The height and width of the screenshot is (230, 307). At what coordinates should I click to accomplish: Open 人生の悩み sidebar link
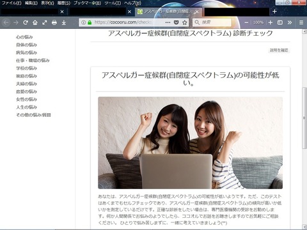(26, 107)
